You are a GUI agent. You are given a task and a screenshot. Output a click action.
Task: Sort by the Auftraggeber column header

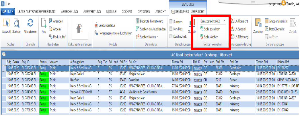point(83,62)
